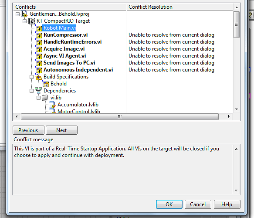Image resolution: width=254 pixels, height=218 pixels.
Task: Collapse the Gentlemen...Behold.lvproj tree node
Action: (18, 14)
